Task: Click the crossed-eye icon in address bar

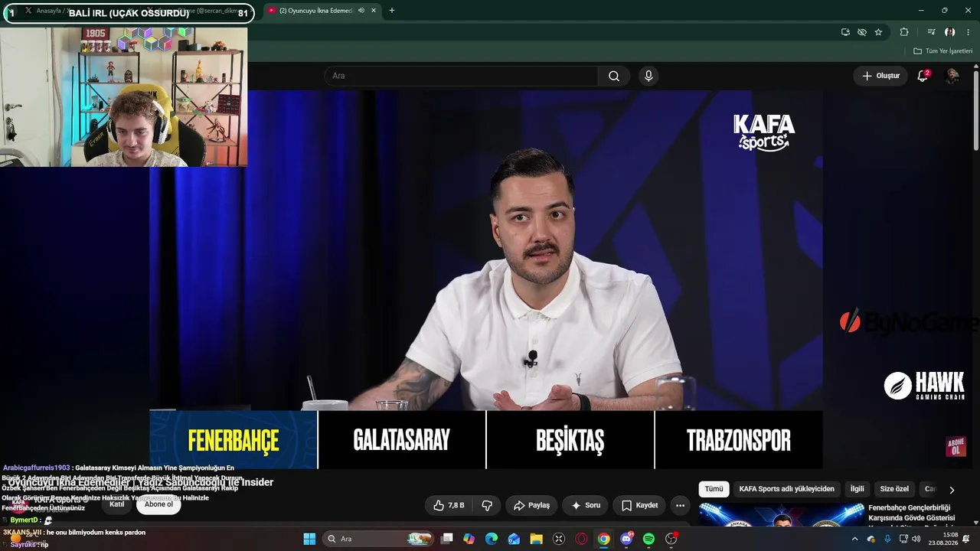Action: pyautogui.click(x=862, y=32)
